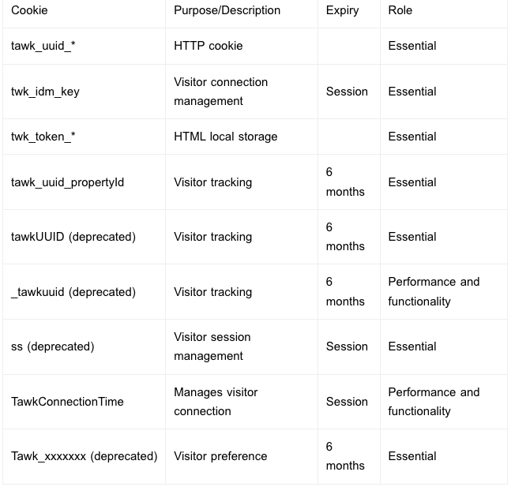Click the Purpose/Description column header

(227, 10)
